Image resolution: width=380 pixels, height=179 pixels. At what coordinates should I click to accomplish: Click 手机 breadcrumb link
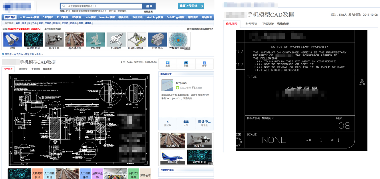38,54
